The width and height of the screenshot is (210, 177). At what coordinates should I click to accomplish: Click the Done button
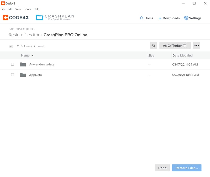(x=162, y=168)
